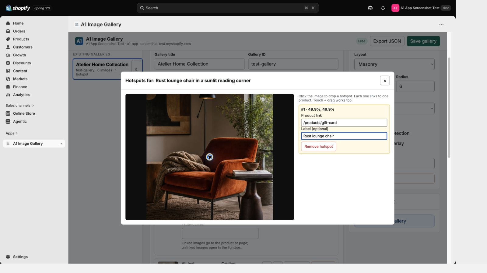The width and height of the screenshot is (487, 273).
Task: Close the Hotspots dialog
Action: tap(385, 81)
